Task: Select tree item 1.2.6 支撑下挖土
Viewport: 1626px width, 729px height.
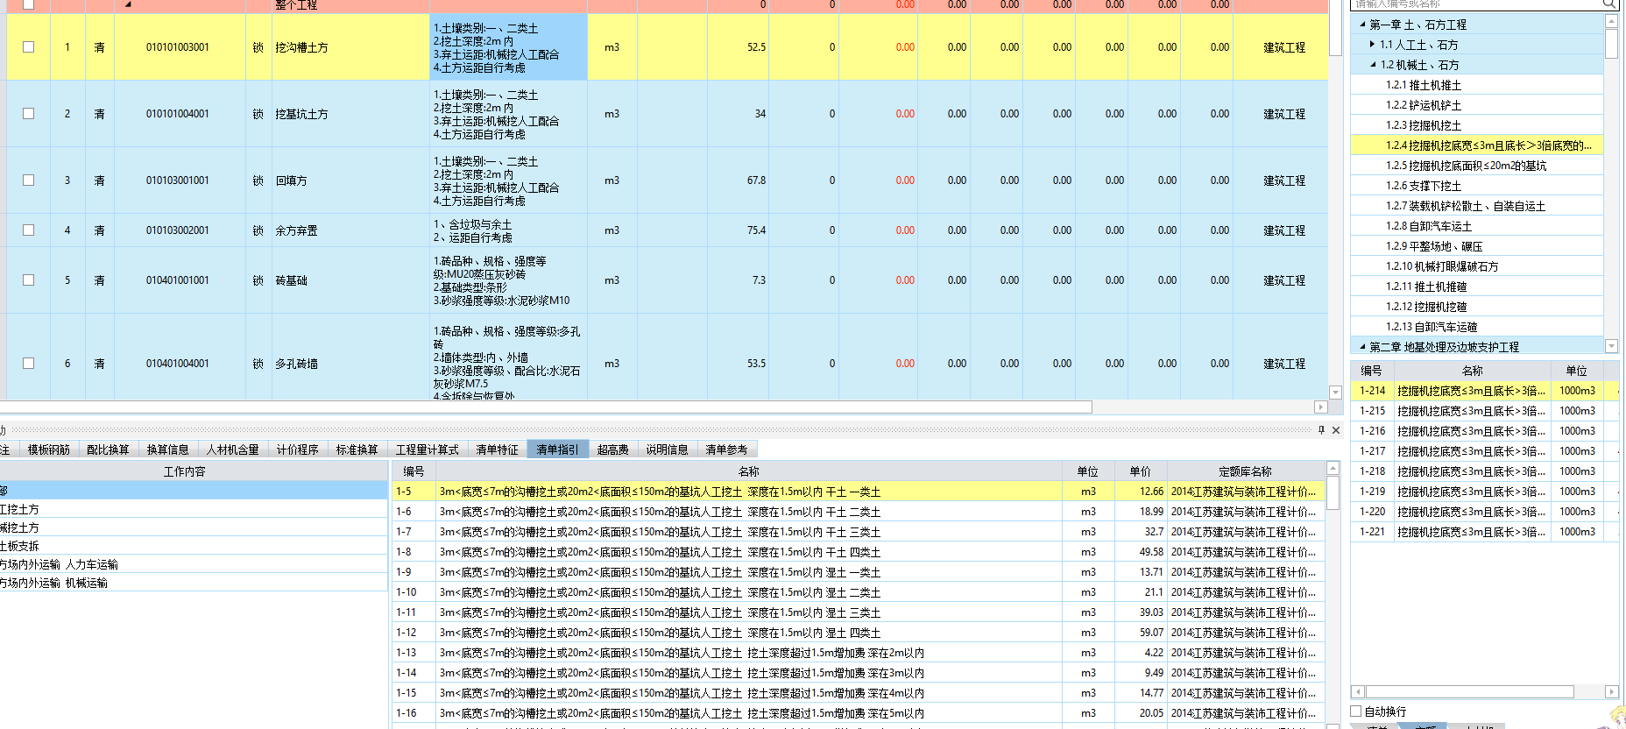Action: pyautogui.click(x=1424, y=186)
